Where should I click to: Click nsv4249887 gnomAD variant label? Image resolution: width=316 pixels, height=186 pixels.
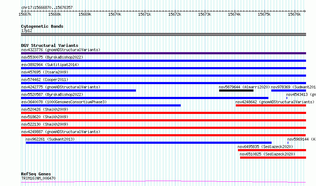click(61, 132)
